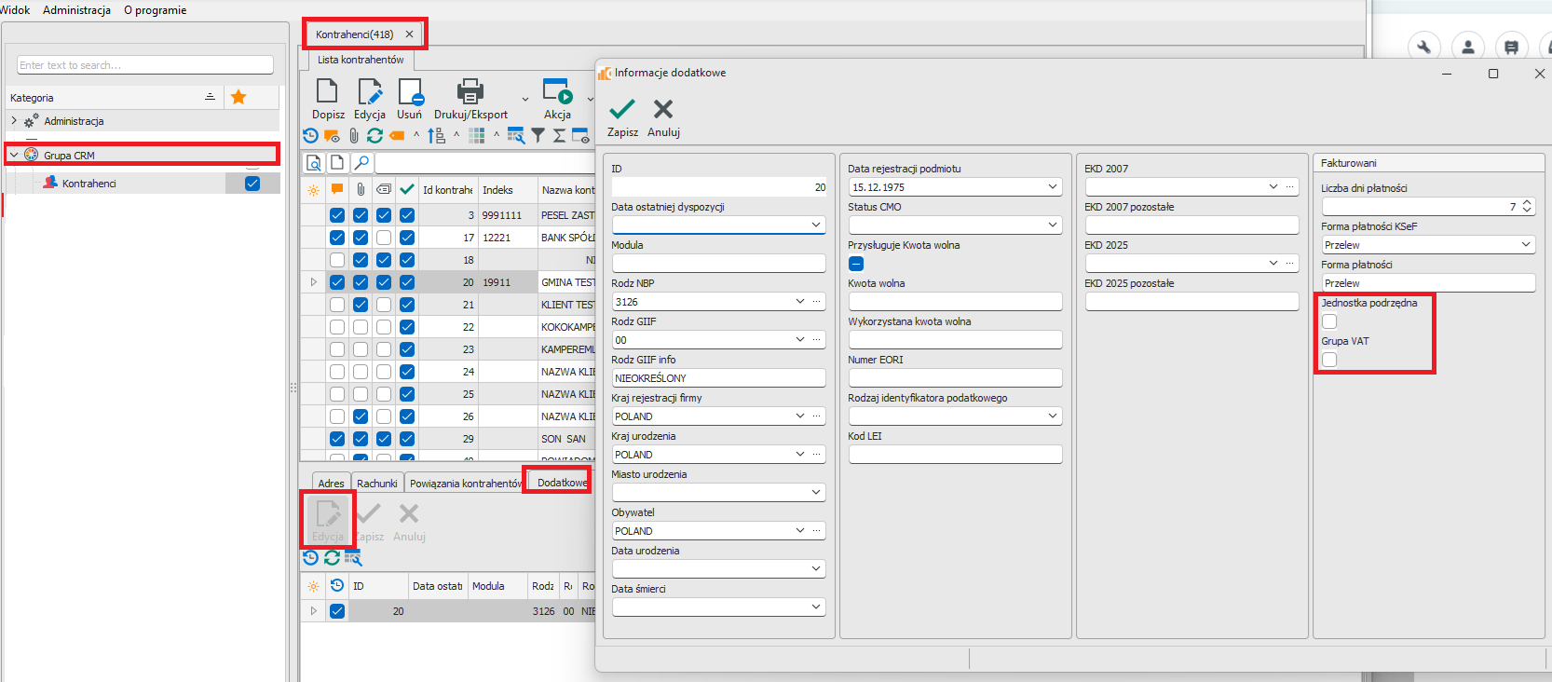Click the Numer EORI input field
Image resolution: width=1552 pixels, height=682 pixels.
tap(955, 378)
